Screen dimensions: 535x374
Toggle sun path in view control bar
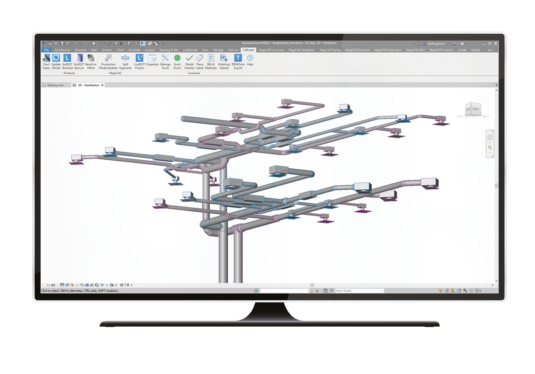tap(72, 285)
